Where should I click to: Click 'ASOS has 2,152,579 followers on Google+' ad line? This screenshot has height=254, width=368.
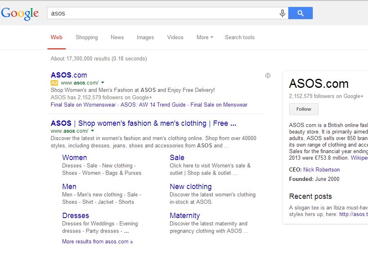101,98
